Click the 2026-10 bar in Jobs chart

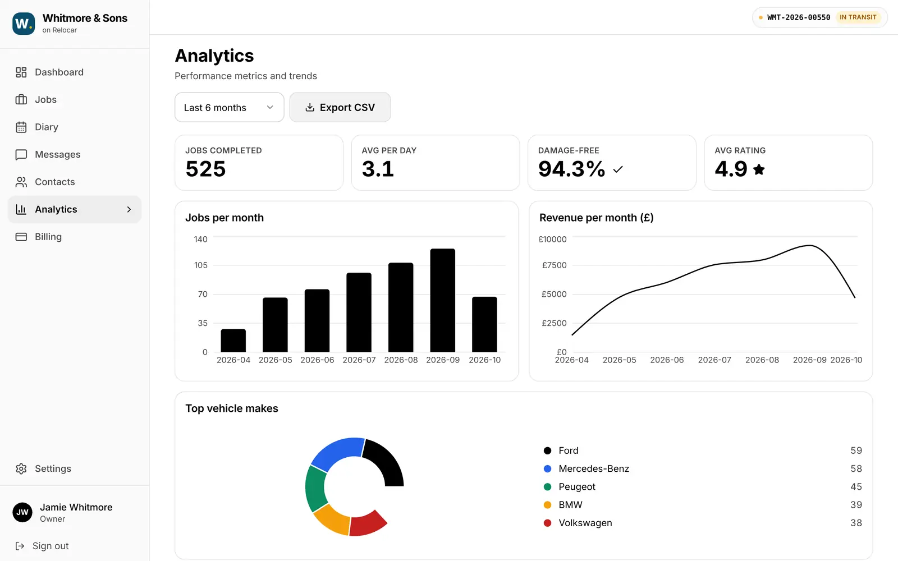coord(484,325)
